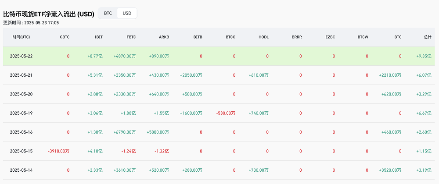Select the ARKB column header
The width and height of the screenshot is (439, 184).
164,37
